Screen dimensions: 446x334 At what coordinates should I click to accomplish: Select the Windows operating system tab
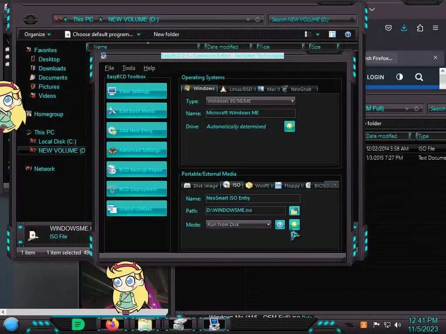point(199,88)
